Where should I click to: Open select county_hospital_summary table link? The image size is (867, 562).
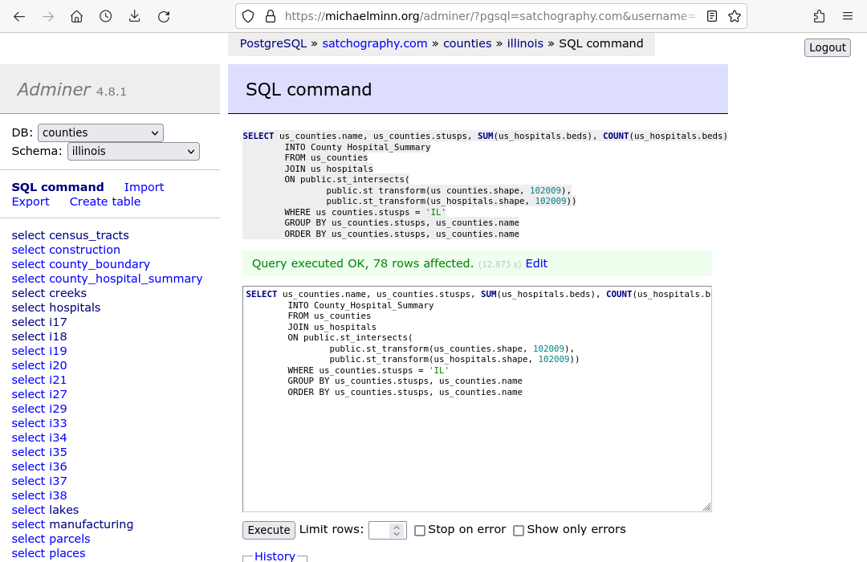107,279
